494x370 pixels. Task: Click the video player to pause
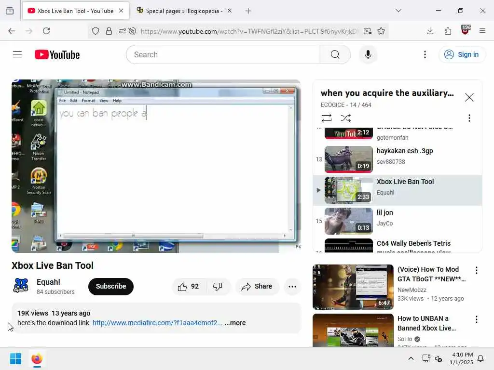click(x=156, y=166)
